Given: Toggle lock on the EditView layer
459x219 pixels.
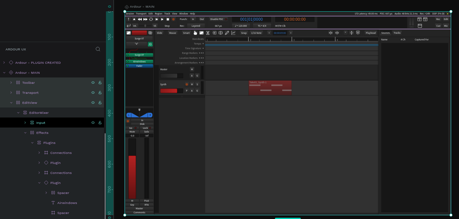Looking at the screenshot, I should tap(100, 102).
